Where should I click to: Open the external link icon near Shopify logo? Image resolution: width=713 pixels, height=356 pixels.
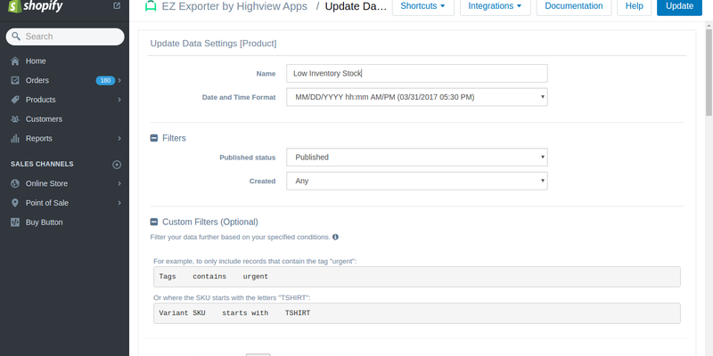point(117,6)
